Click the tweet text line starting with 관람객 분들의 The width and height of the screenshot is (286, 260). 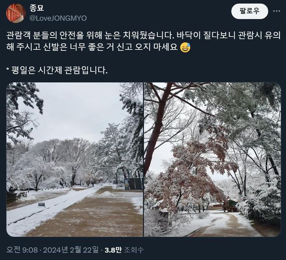[143, 35]
